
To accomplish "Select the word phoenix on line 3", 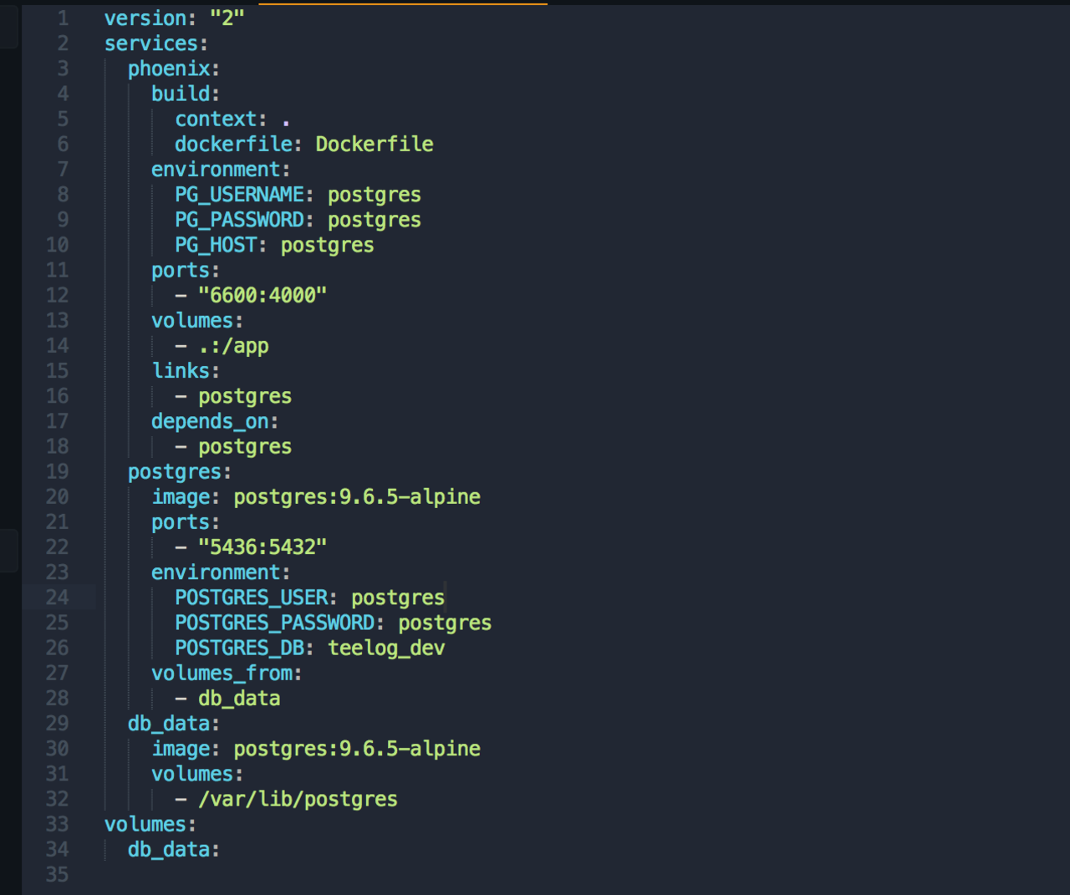I will 170,69.
